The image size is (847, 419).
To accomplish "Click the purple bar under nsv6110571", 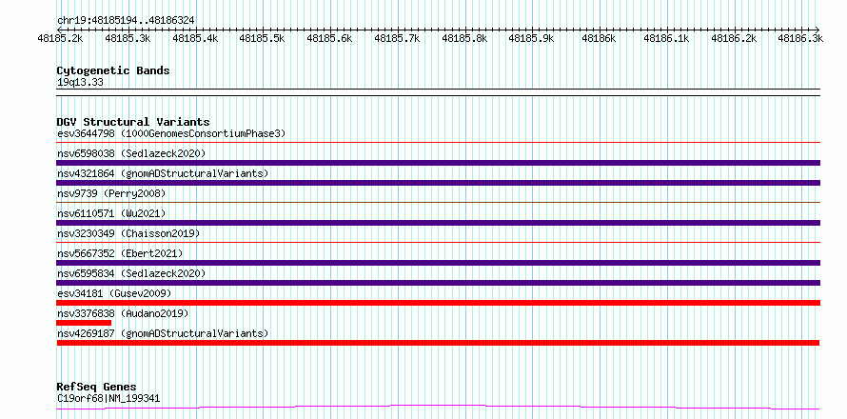I will 438,223.
